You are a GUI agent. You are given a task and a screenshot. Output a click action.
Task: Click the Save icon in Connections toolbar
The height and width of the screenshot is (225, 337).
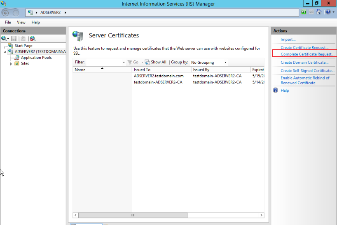point(14,39)
